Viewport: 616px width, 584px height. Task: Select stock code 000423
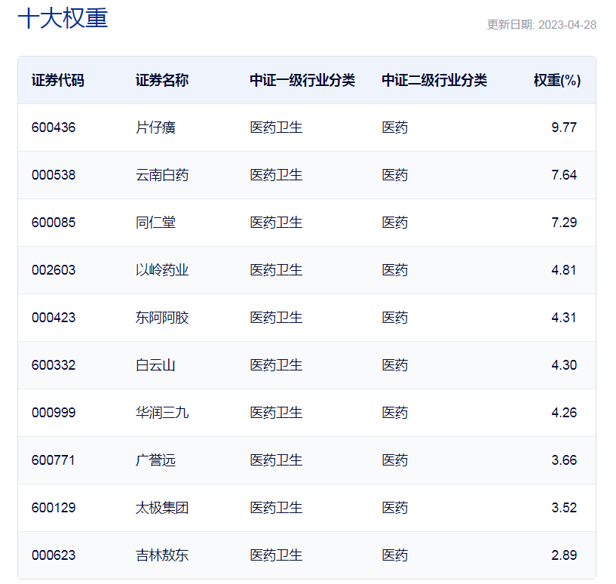pyautogui.click(x=54, y=318)
